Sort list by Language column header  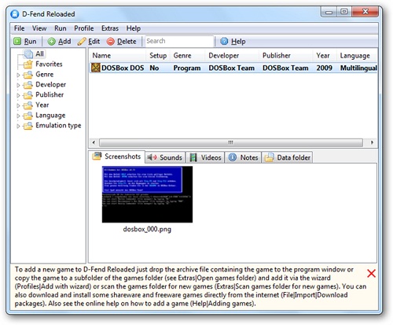coord(357,56)
